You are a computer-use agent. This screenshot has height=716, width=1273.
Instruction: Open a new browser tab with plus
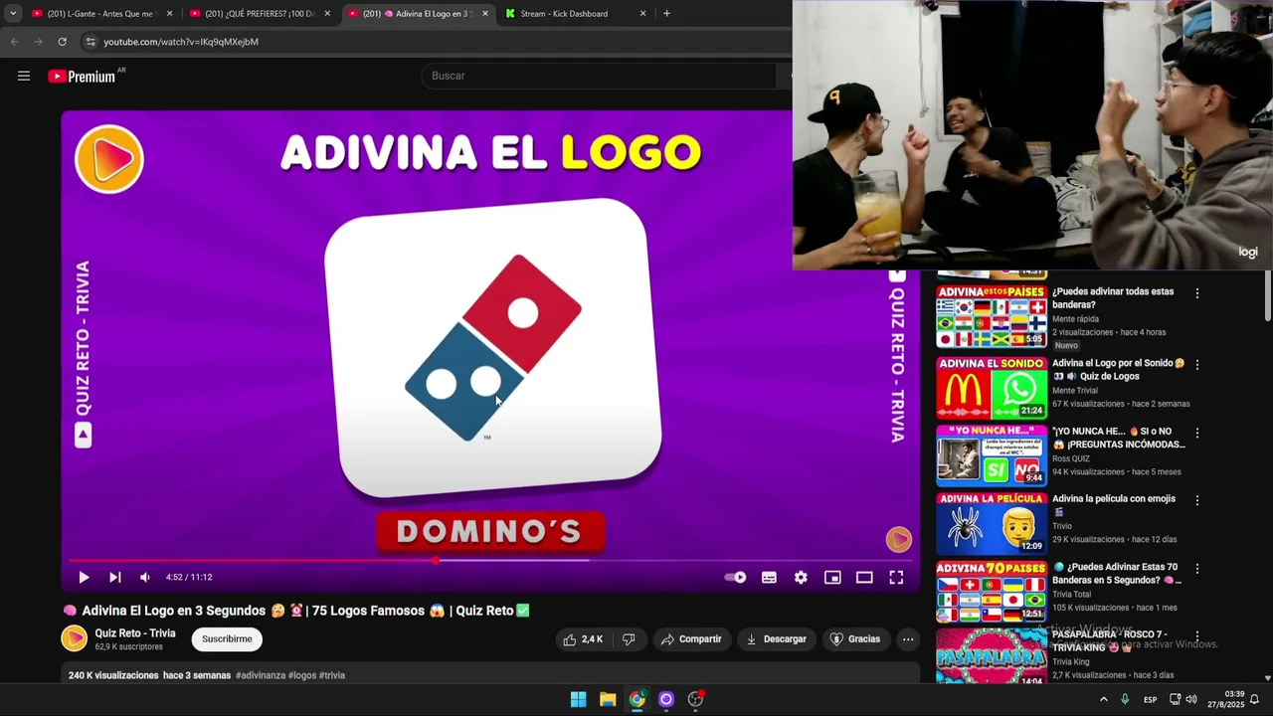[666, 14]
